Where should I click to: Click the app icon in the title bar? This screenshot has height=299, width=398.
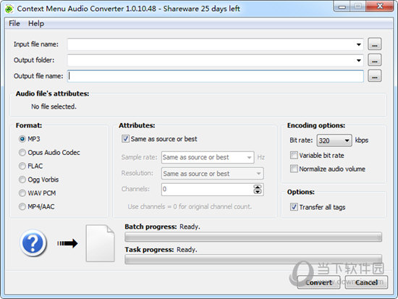point(9,9)
